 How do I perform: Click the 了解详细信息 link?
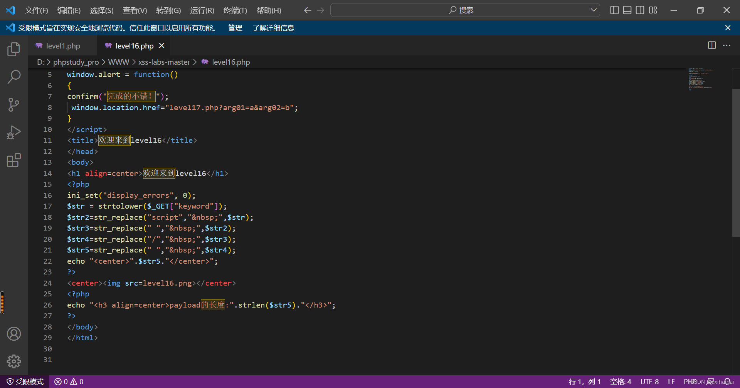pyautogui.click(x=273, y=28)
